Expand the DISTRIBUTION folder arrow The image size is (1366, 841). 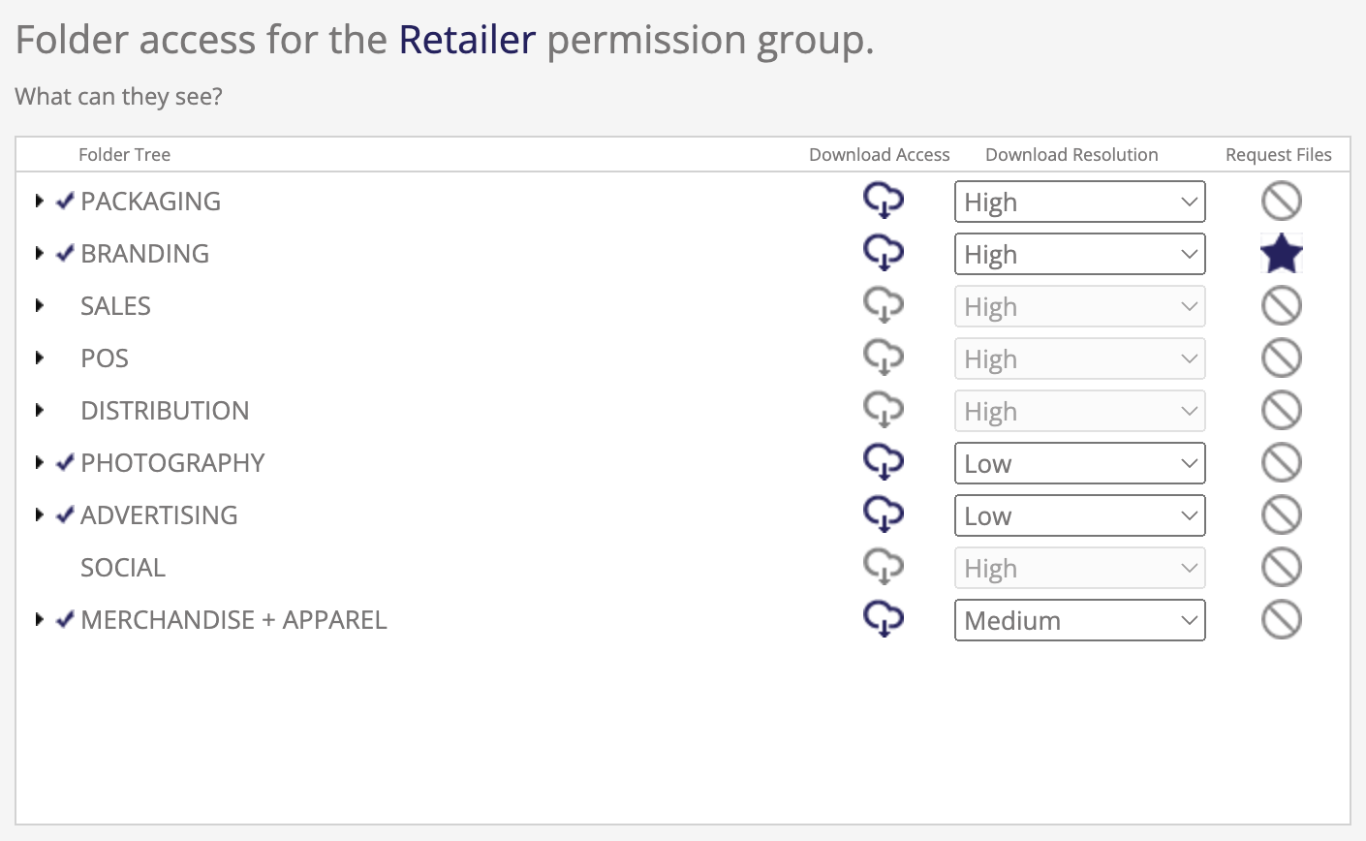(x=40, y=411)
